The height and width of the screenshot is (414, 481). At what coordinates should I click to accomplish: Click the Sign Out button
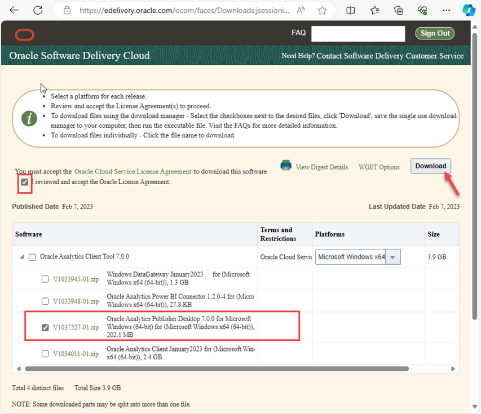pyautogui.click(x=435, y=33)
